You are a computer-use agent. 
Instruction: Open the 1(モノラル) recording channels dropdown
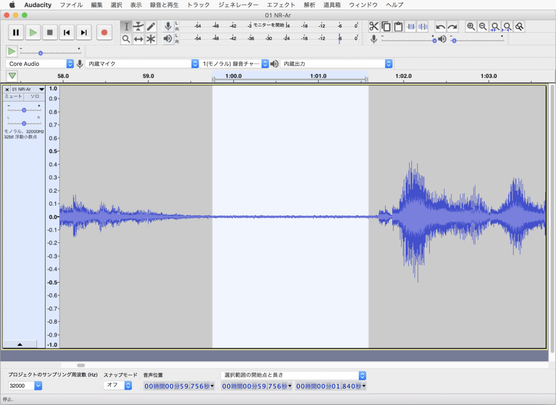[235, 64]
